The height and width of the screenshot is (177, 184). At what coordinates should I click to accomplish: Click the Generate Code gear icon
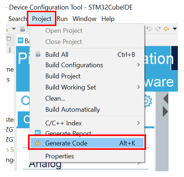click(x=38, y=143)
